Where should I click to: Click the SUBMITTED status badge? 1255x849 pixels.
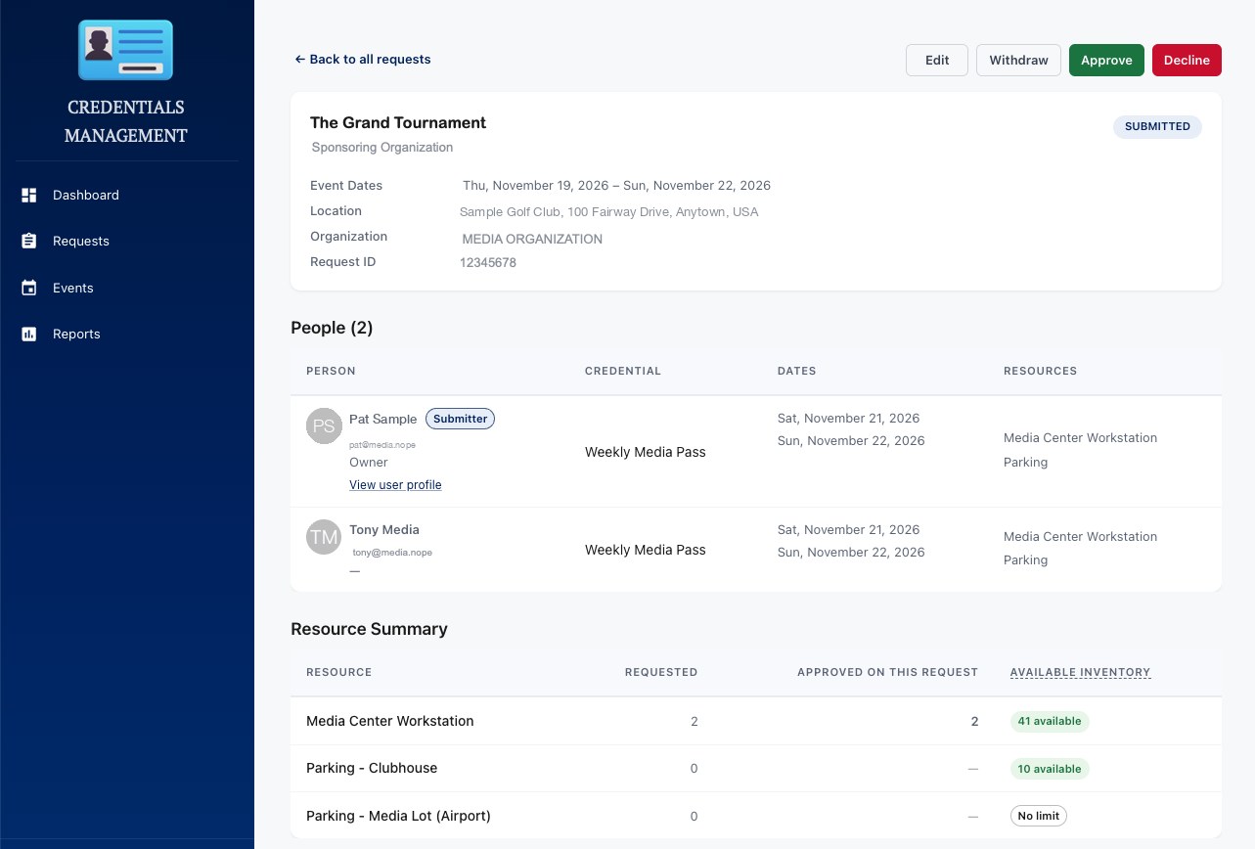(x=1157, y=126)
